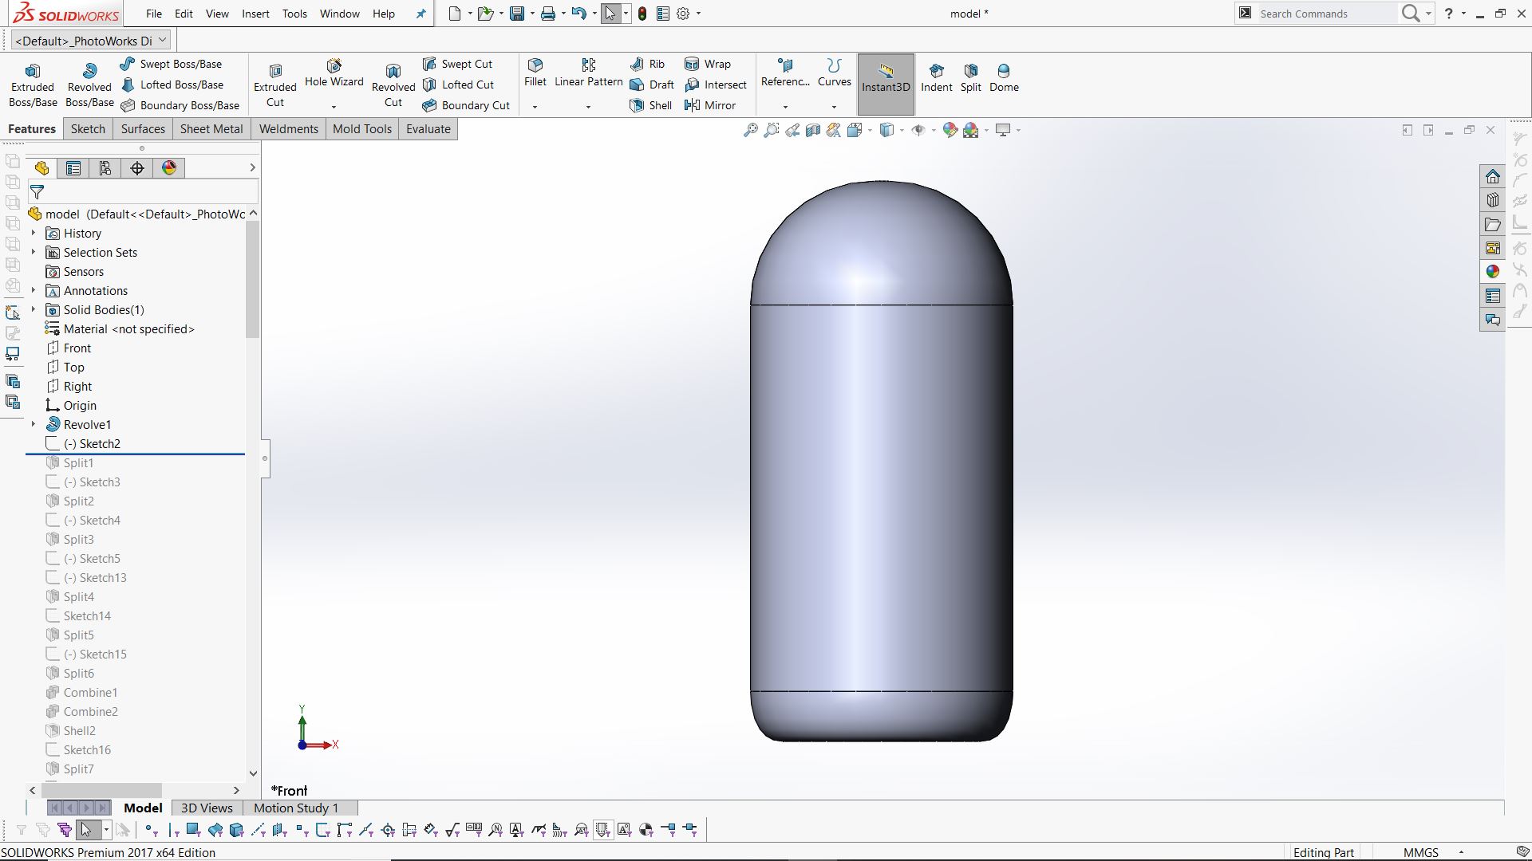Open the Hole Wizard tool
This screenshot has width=1532, height=861.
coord(334,73)
